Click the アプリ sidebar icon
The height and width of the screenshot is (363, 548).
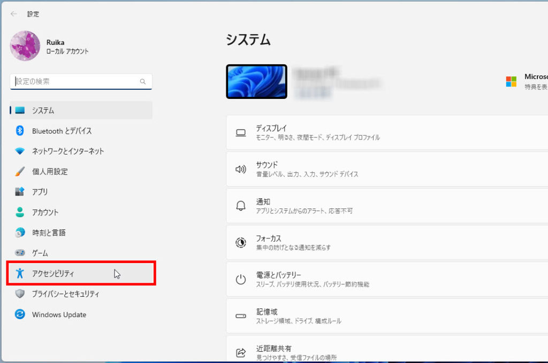pos(20,192)
